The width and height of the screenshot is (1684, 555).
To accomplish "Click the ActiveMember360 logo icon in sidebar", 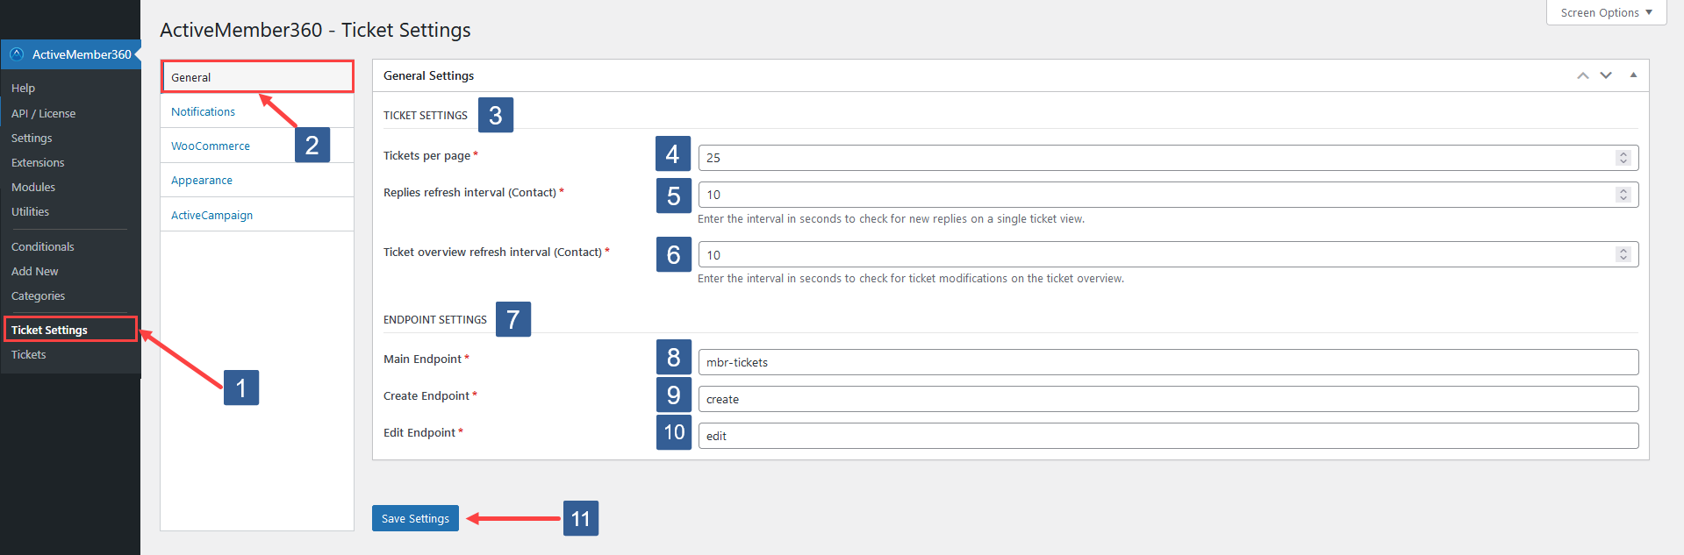I will 16,53.
